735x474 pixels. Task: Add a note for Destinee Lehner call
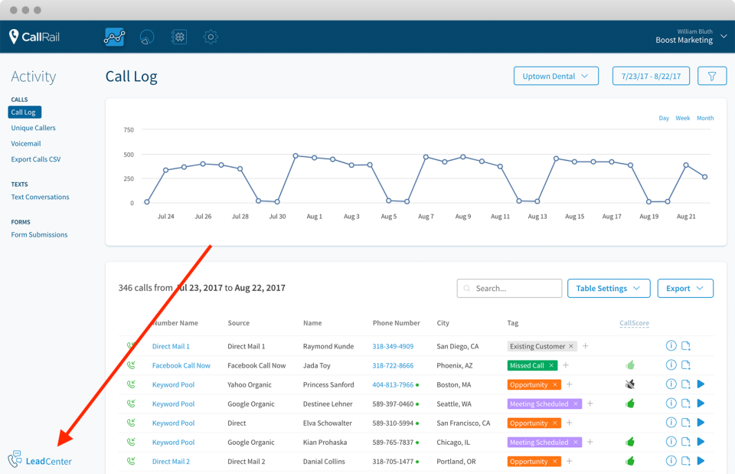click(x=686, y=404)
